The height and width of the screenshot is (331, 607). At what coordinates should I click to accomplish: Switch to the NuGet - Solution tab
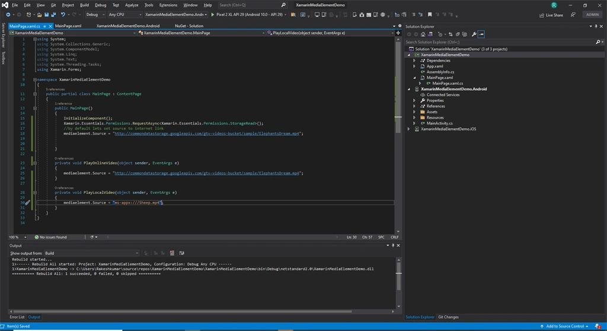pos(189,26)
